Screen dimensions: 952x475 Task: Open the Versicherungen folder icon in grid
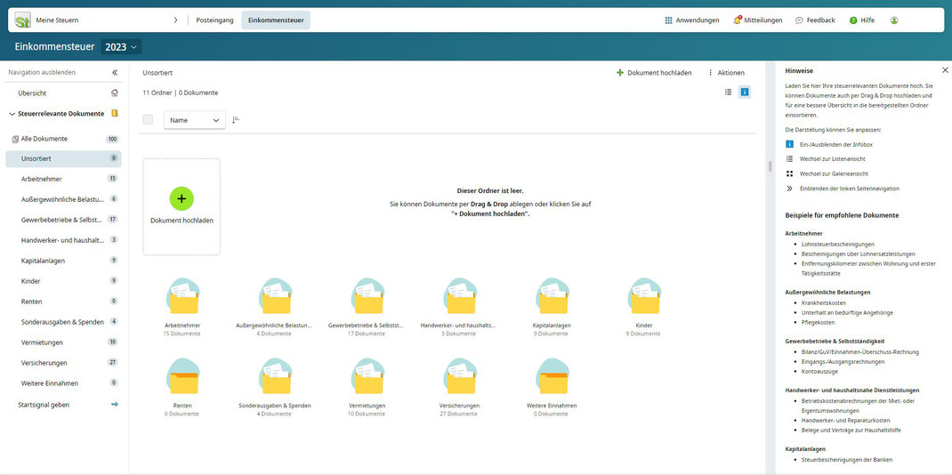459,377
